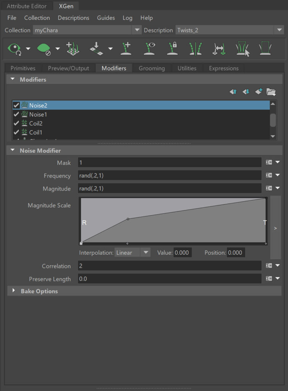This screenshot has width=288, height=391.
Task: Move modifier up with blue arrow icon
Action: coord(233,92)
